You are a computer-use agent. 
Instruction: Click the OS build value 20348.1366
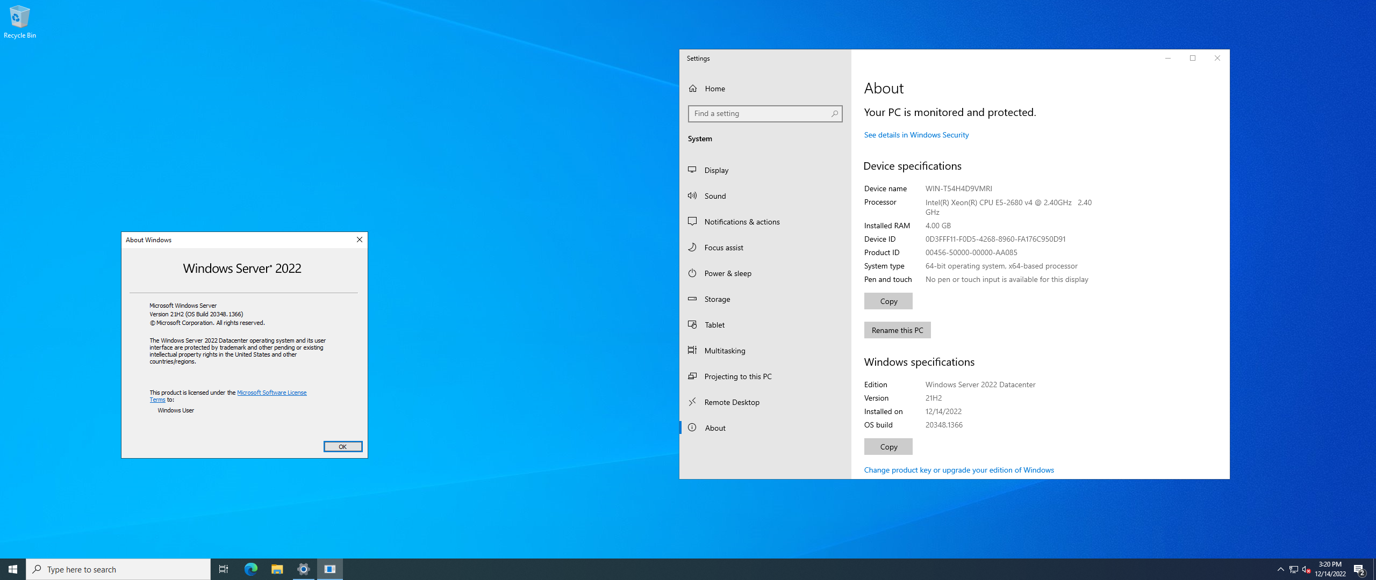pyautogui.click(x=943, y=425)
